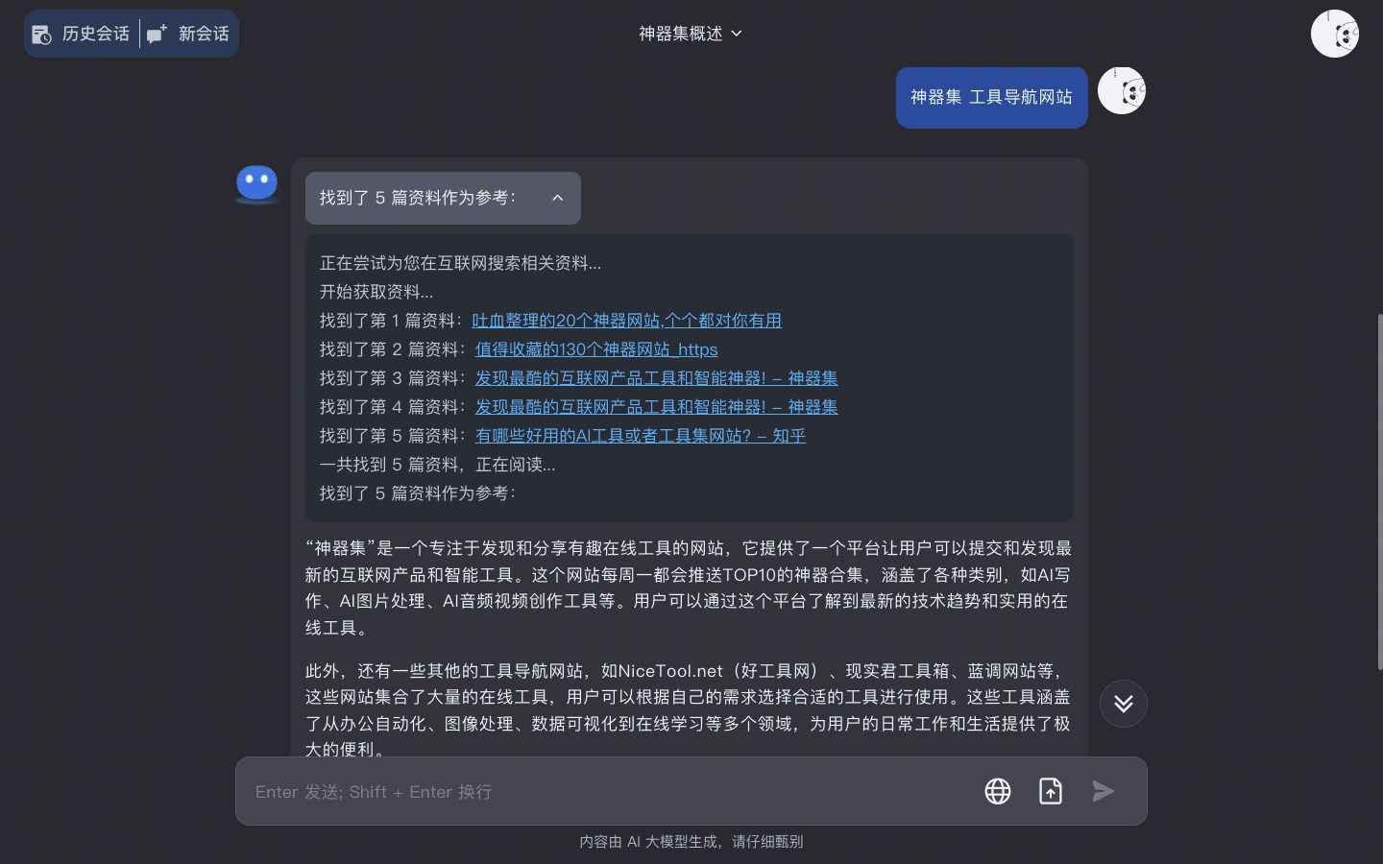The image size is (1383, 864).
Task: Click the paragraph starting 此外，还有一些其他的
Action: pyautogui.click(x=689, y=710)
